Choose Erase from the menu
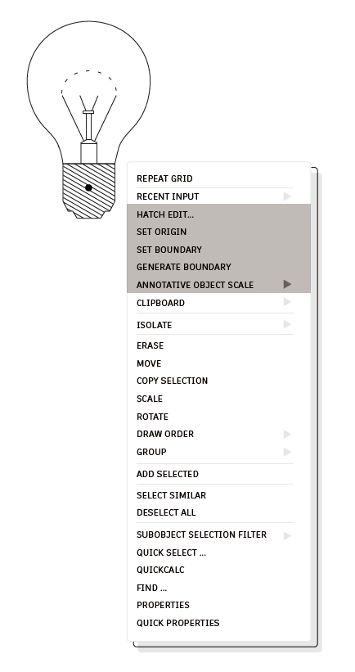 coord(218,345)
